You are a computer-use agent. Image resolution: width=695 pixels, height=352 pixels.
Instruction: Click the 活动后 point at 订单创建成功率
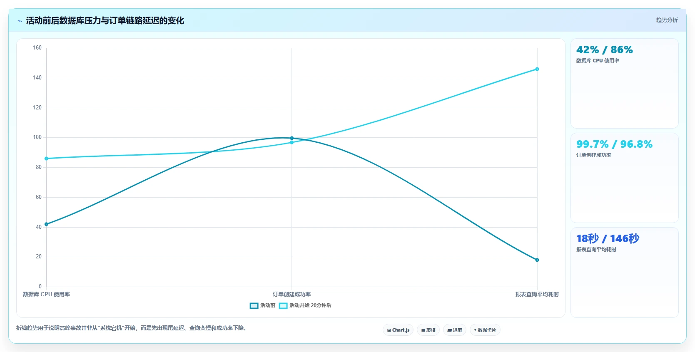pyautogui.click(x=291, y=143)
